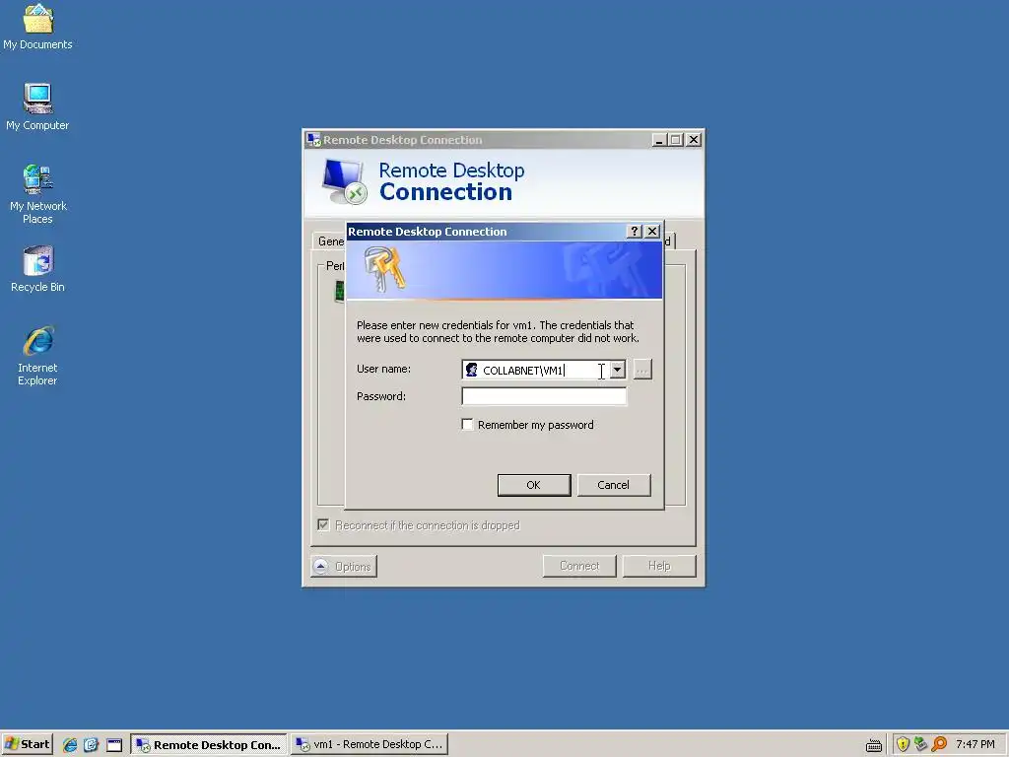
Task: Click the browse ellipsis button beside User name
Action: [x=642, y=370]
